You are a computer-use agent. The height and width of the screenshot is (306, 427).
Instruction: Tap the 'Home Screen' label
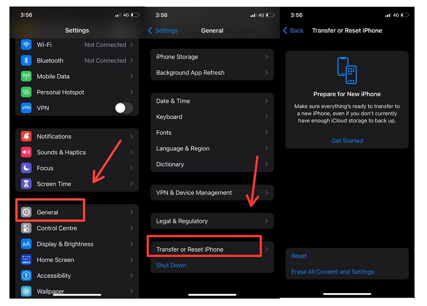tap(56, 260)
